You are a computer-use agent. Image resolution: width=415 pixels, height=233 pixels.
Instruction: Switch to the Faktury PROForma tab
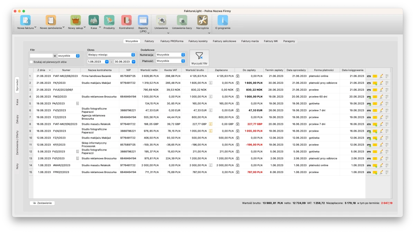[172, 41]
